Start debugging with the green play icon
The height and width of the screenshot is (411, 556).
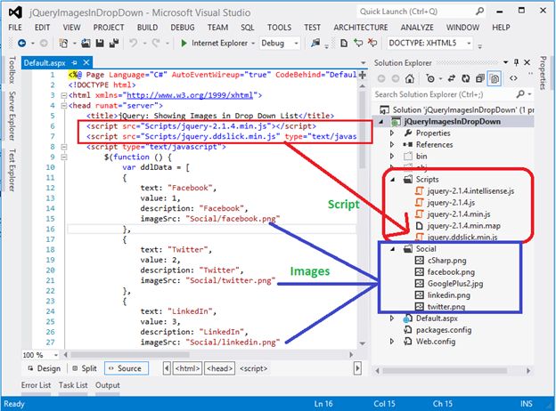[x=184, y=44]
